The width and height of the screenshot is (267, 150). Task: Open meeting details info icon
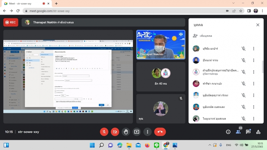[228, 132]
